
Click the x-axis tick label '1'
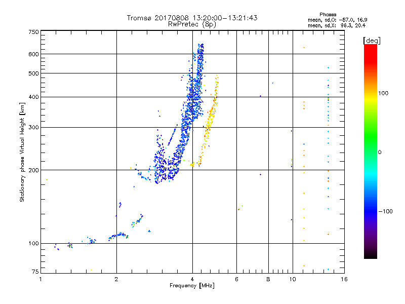click(x=40, y=279)
